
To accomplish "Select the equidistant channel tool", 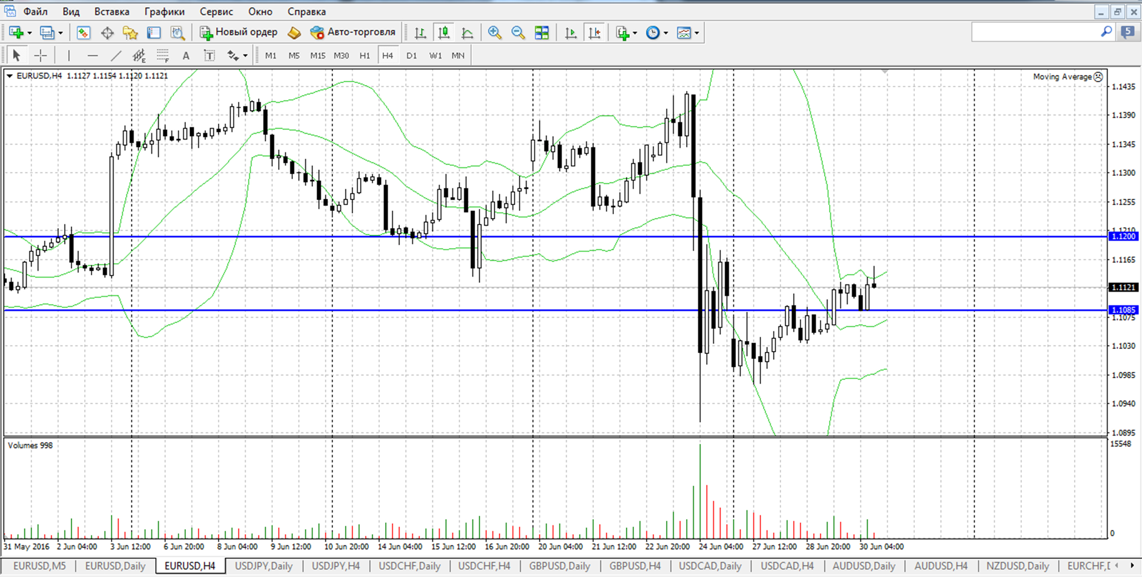I will (x=139, y=56).
